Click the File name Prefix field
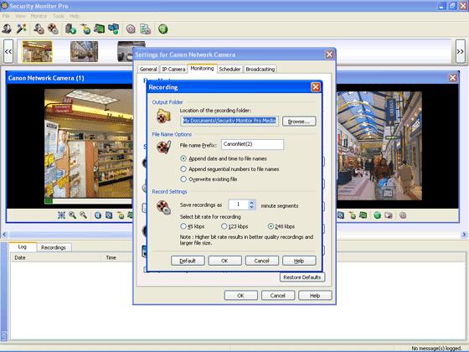 pos(252,144)
